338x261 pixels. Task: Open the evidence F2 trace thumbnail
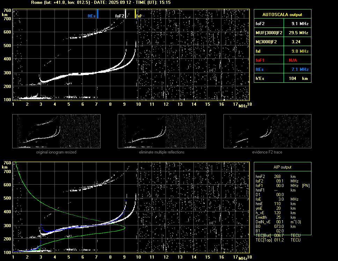tap(267, 131)
